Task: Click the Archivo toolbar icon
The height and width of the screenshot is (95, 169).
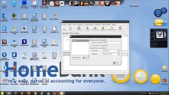Action: point(120,28)
